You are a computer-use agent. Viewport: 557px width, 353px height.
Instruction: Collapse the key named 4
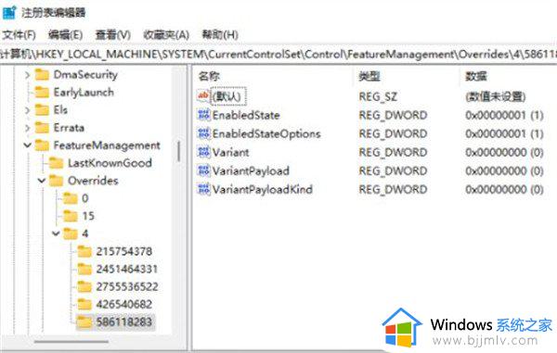click(56, 233)
